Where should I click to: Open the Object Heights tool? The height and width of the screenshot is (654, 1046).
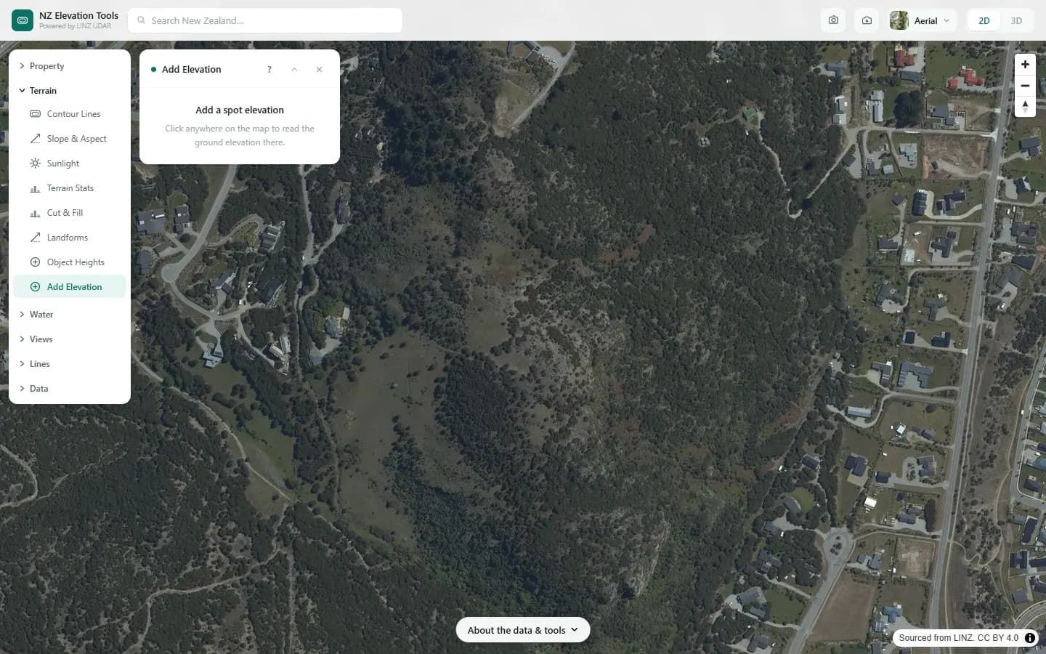point(70,262)
